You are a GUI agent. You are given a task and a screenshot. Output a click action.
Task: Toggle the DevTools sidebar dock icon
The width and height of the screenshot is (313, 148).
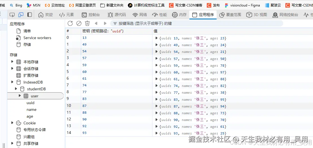tap(30, 15)
